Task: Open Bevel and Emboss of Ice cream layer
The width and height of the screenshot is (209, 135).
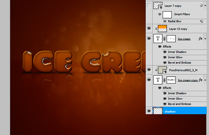Action: coord(179,62)
